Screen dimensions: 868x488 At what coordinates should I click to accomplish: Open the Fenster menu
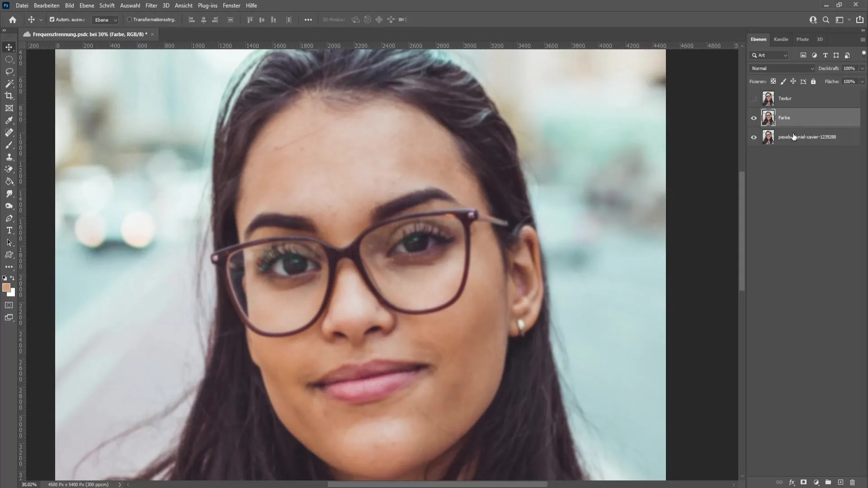(232, 5)
